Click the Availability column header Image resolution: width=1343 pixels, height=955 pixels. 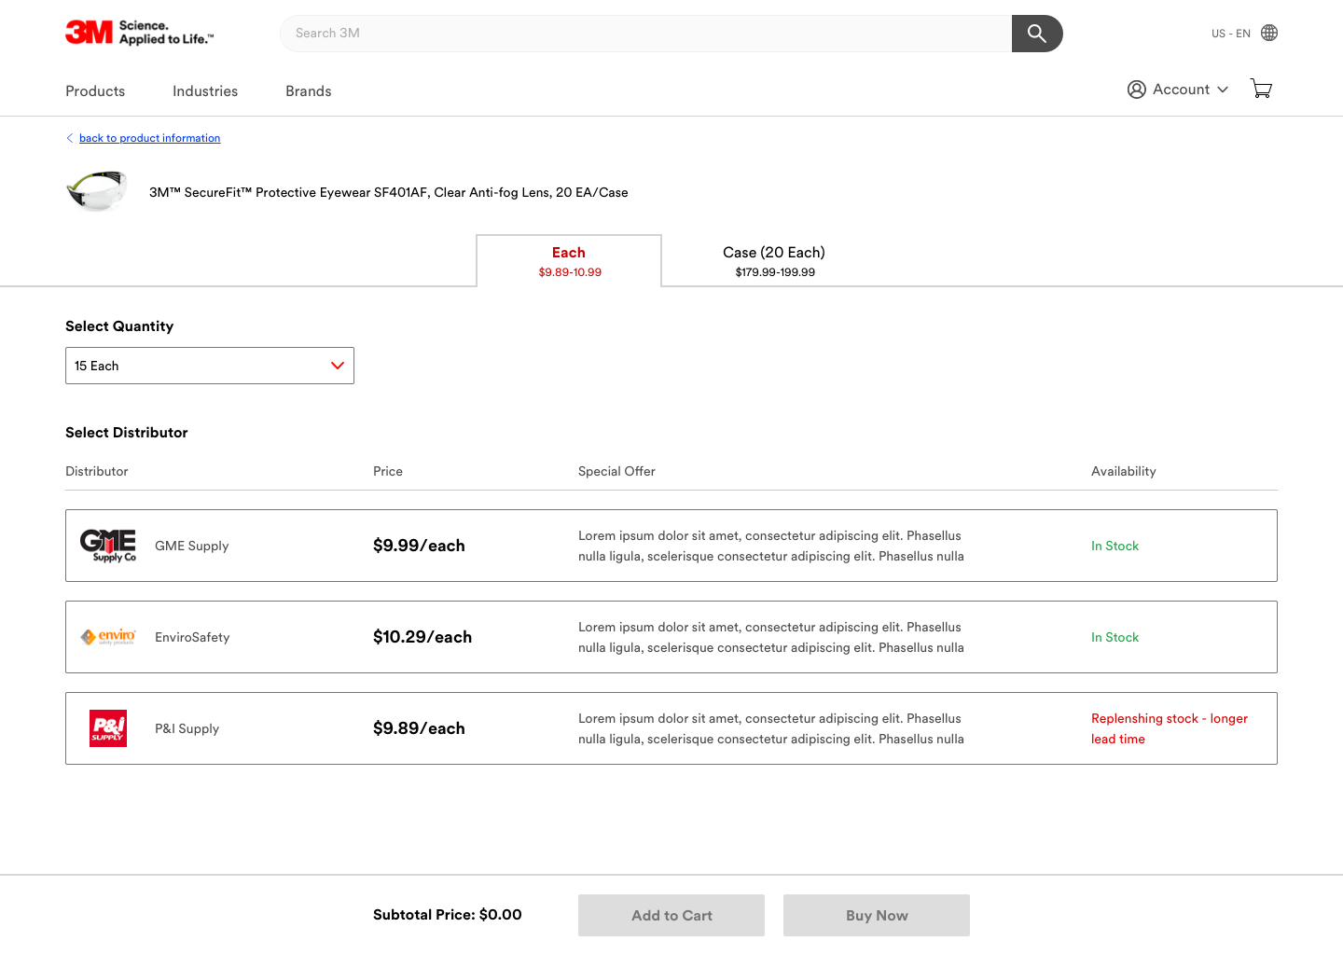pos(1124,472)
